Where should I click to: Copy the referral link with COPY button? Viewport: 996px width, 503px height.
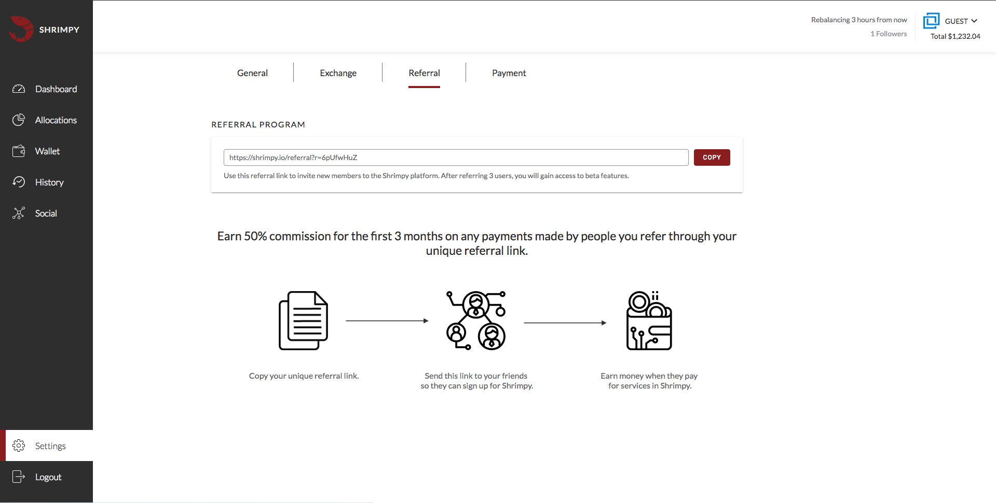click(x=712, y=157)
